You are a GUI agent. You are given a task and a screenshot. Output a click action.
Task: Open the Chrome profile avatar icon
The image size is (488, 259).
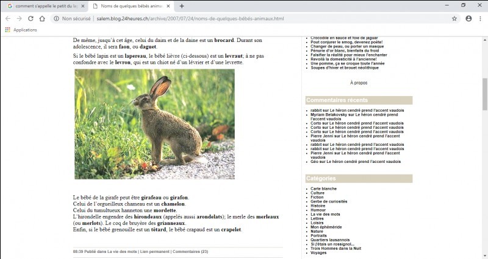468,18
